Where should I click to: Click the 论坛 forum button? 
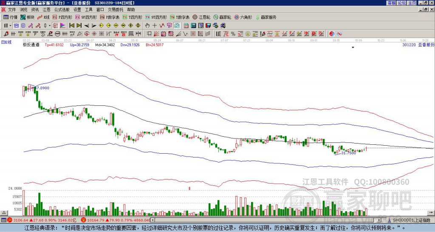pyautogui.click(x=401, y=3)
